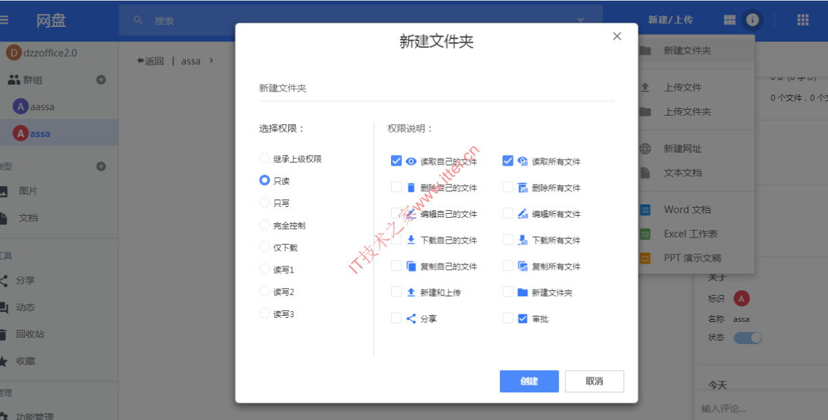Open 动态 activity feed in sidebar
Screen dimensions: 828x420
point(26,307)
